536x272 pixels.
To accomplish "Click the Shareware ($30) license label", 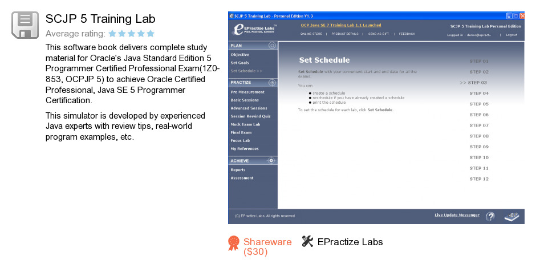I will [267, 247].
